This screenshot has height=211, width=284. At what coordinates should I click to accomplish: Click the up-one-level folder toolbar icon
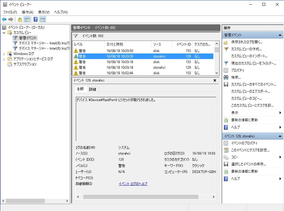(20, 19)
